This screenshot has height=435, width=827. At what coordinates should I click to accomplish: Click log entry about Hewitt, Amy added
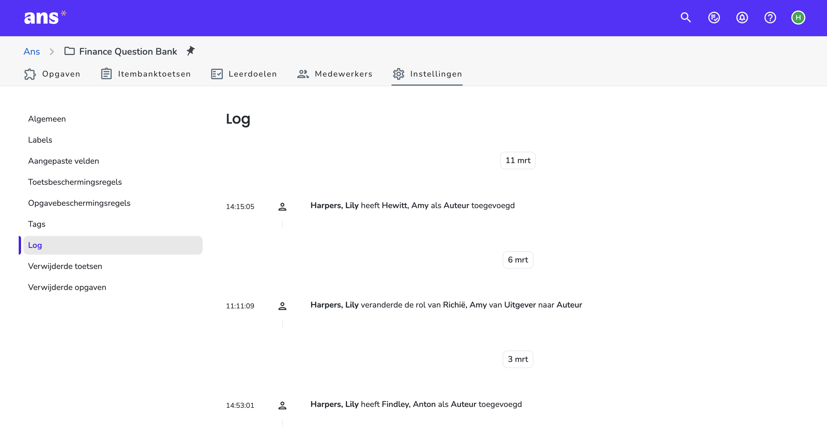tap(413, 206)
